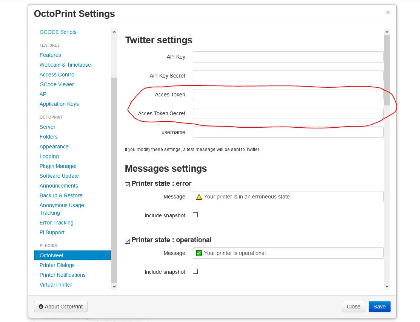Go to Logging settings
The image size is (420, 322).
coord(49,156)
